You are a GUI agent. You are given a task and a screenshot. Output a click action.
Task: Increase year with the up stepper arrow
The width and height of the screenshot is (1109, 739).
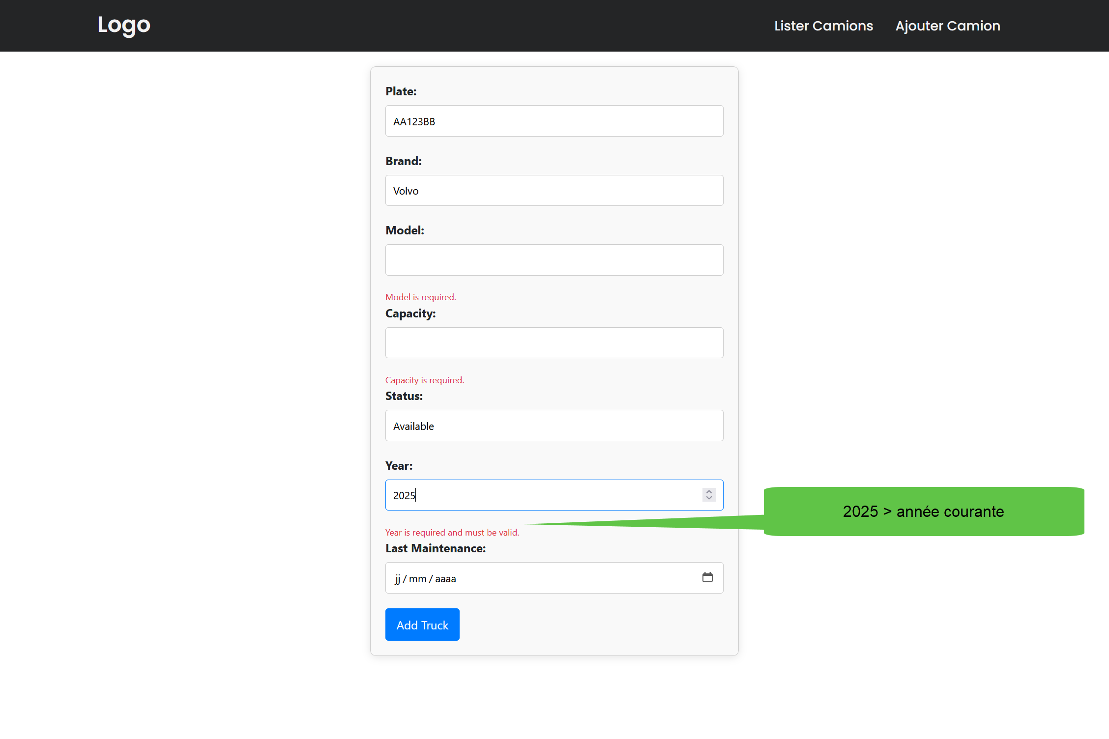(709, 491)
